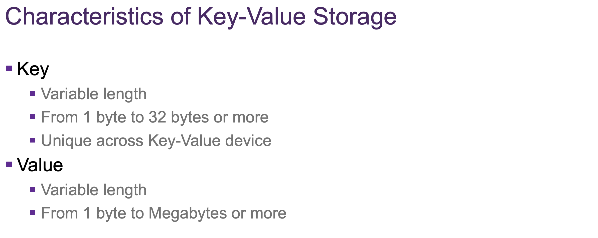
Task: Click "Key-Value" in the slide title
Action: 251,16
